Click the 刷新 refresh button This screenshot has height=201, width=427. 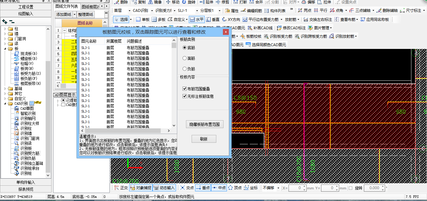(204, 139)
